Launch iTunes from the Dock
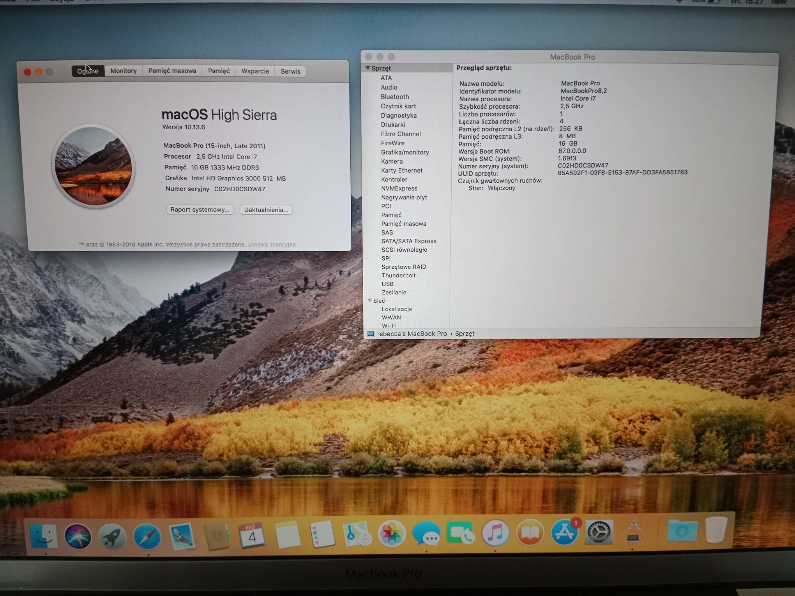The image size is (795, 596). [496, 535]
